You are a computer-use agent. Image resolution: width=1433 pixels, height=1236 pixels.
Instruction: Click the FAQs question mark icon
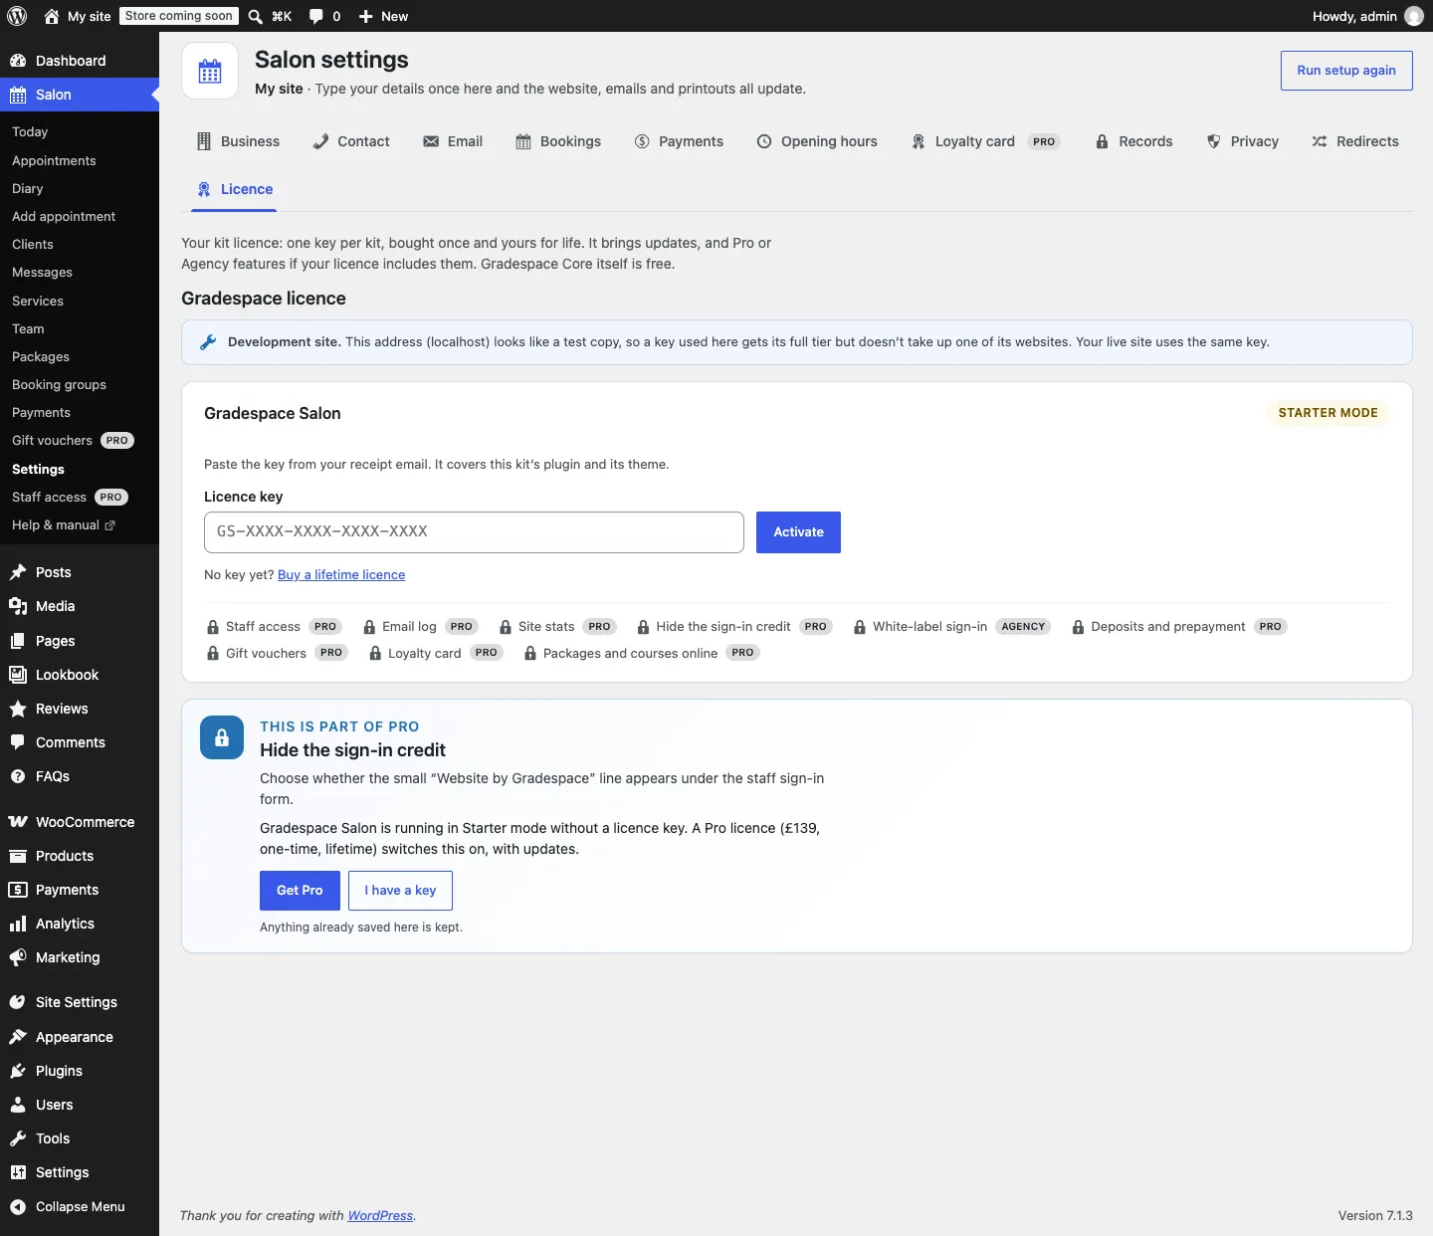(x=18, y=776)
